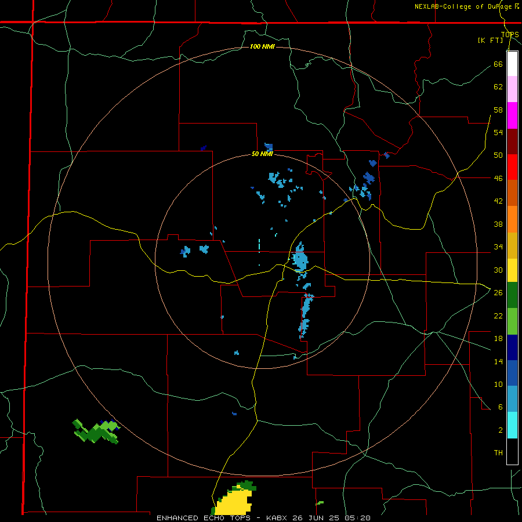Choose the yellow legend swatch

tap(512, 270)
